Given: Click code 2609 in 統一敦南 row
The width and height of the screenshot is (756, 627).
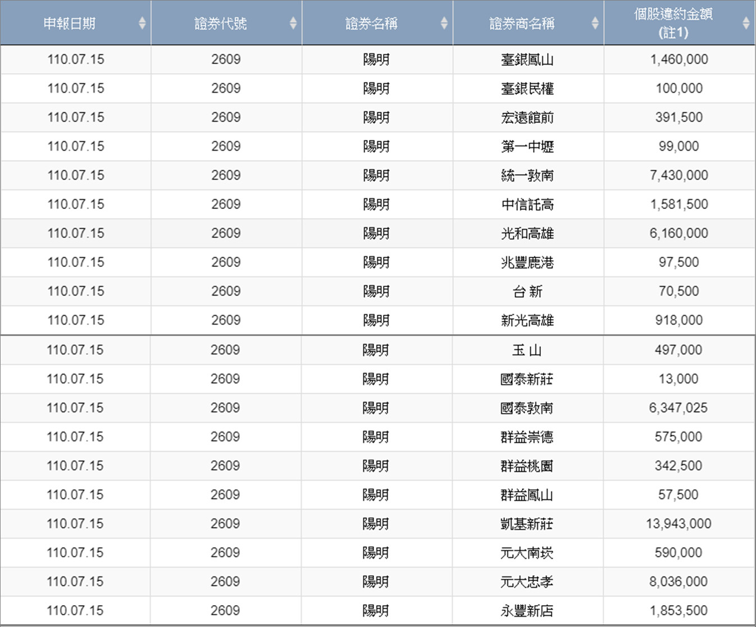Looking at the screenshot, I should tap(226, 175).
